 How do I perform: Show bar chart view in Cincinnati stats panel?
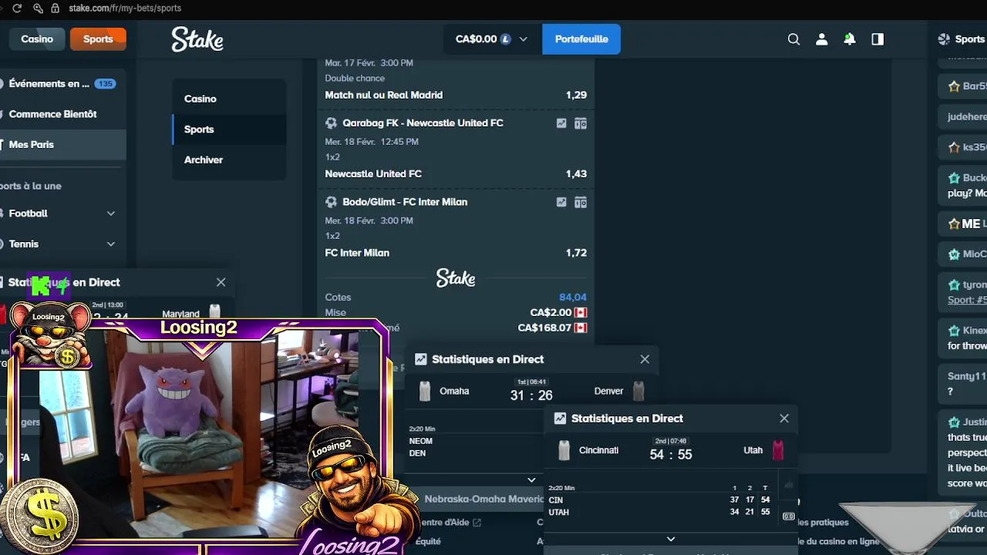788,486
